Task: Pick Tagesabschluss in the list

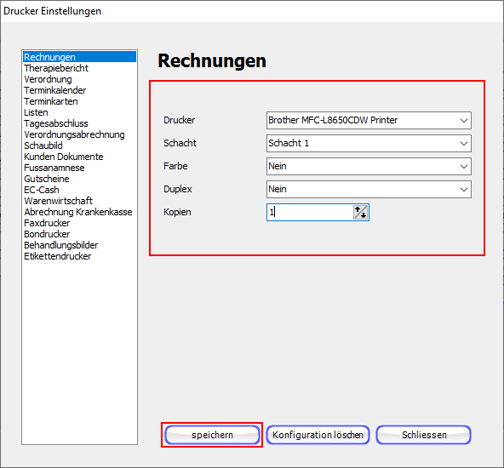Action: point(56,123)
